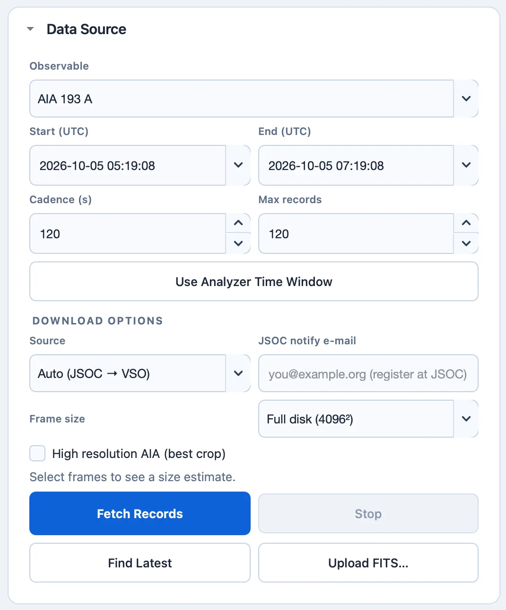Click the Fetch Records button
The width and height of the screenshot is (506, 610).
coord(140,513)
